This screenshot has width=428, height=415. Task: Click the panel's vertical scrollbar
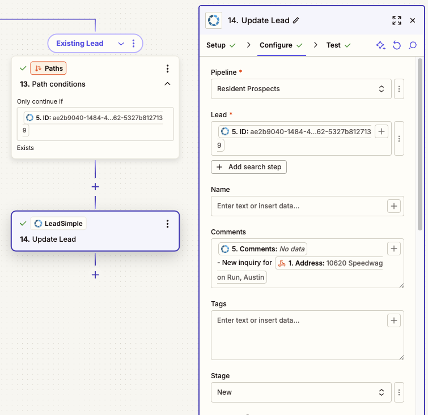point(420,142)
